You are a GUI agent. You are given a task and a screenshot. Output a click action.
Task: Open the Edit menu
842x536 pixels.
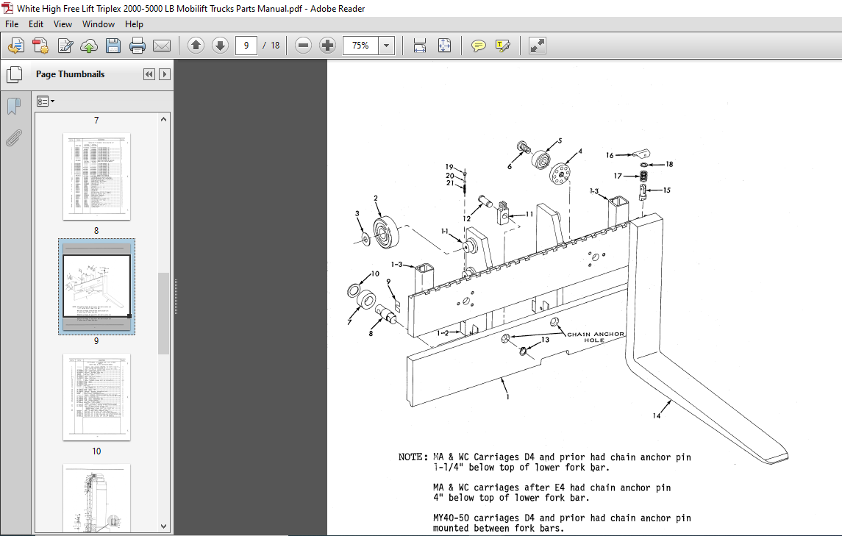pos(36,24)
